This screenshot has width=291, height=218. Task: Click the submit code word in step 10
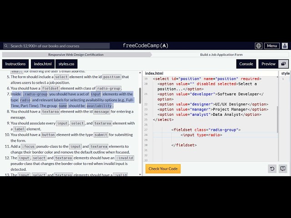[x=101, y=135]
